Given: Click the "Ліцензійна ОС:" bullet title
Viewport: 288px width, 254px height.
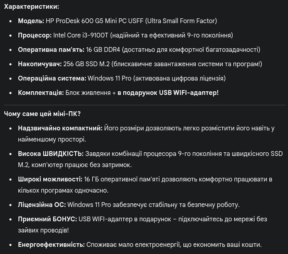Looking at the screenshot, I should (x=42, y=205).
